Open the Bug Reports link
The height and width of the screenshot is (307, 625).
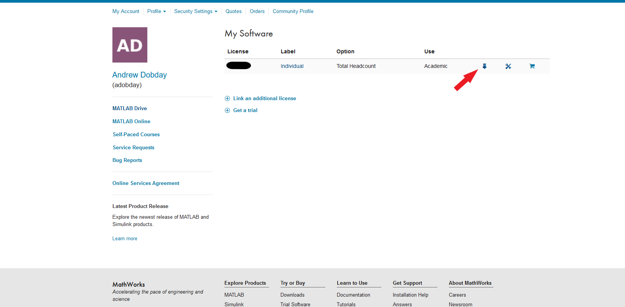[x=127, y=160]
